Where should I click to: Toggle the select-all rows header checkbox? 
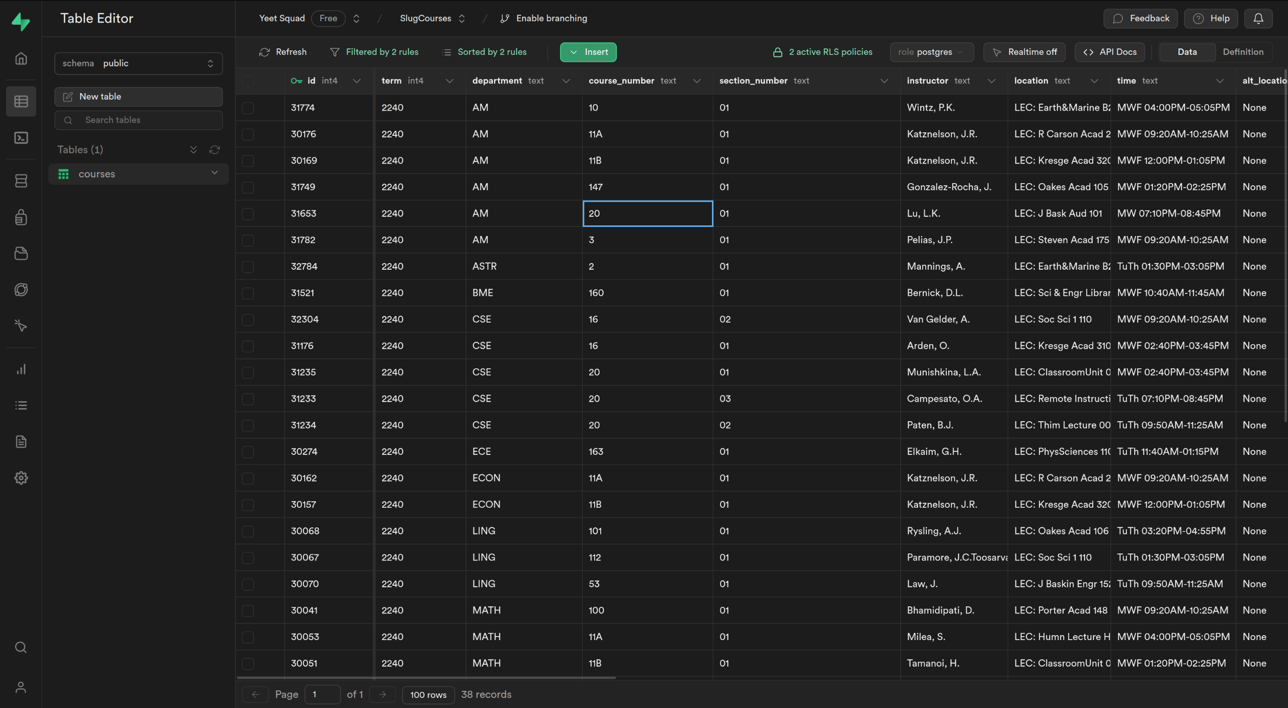[248, 81]
